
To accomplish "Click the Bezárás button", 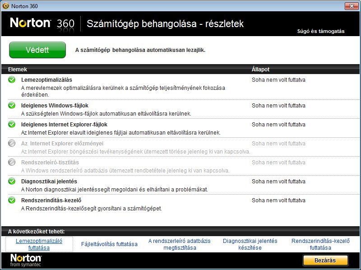I will tap(325, 261).
